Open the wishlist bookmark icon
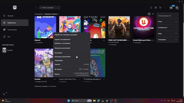Image resolution: width=184 pixels, height=103 pixels. (151, 8)
